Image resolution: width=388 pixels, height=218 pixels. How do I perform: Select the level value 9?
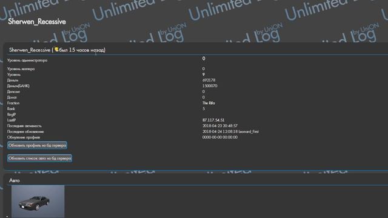click(204, 74)
